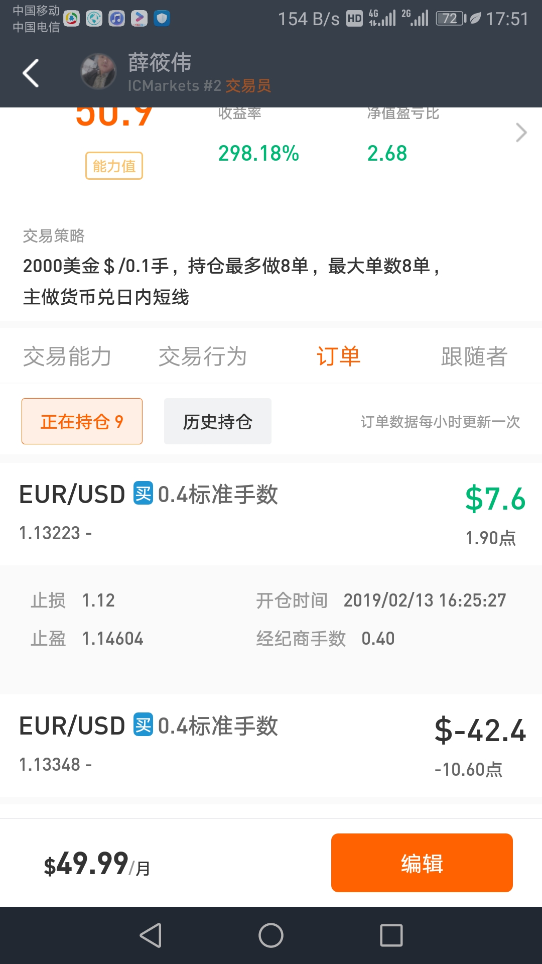Tap the music app icon in the status bar
The width and height of the screenshot is (542, 964).
click(116, 19)
